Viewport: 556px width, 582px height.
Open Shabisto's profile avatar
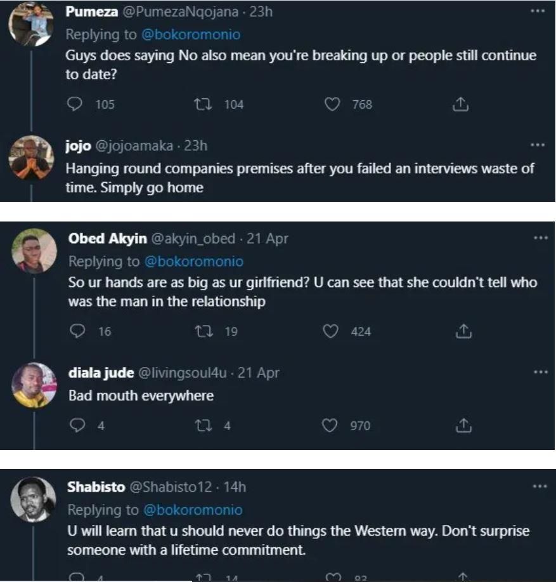tap(34, 499)
